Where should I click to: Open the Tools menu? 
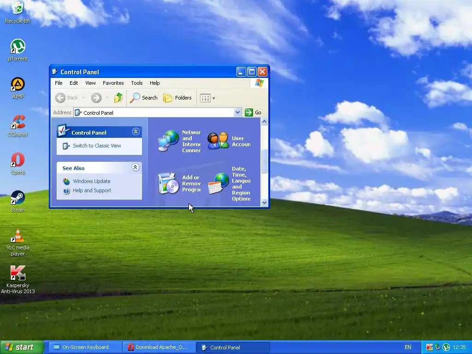tap(136, 83)
